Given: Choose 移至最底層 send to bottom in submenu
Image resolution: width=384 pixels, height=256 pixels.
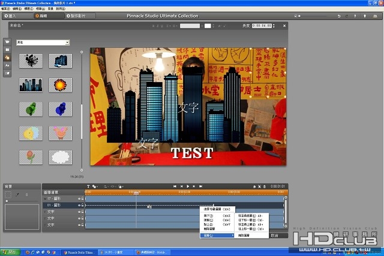Looking at the screenshot, I should coord(251,216).
